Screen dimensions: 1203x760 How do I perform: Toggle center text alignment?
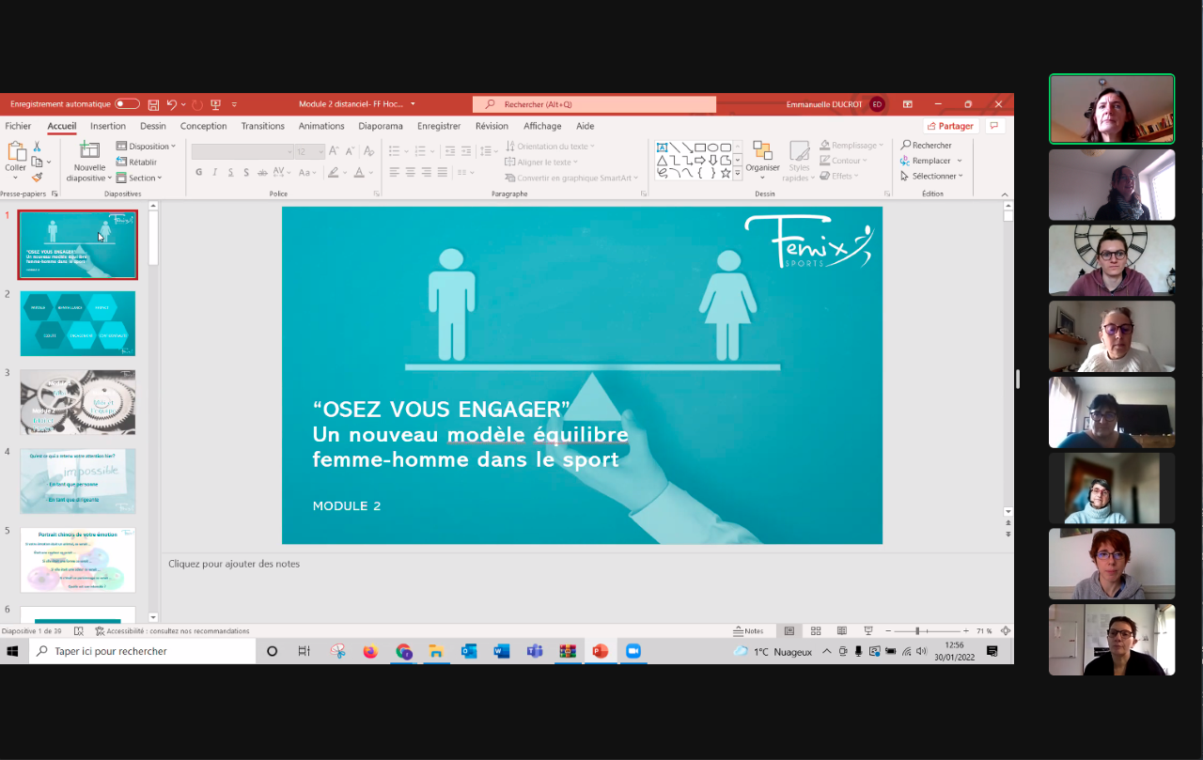(x=411, y=173)
